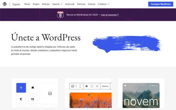Click the image placeholder block icon
176x110 pixels.
click(50, 94)
